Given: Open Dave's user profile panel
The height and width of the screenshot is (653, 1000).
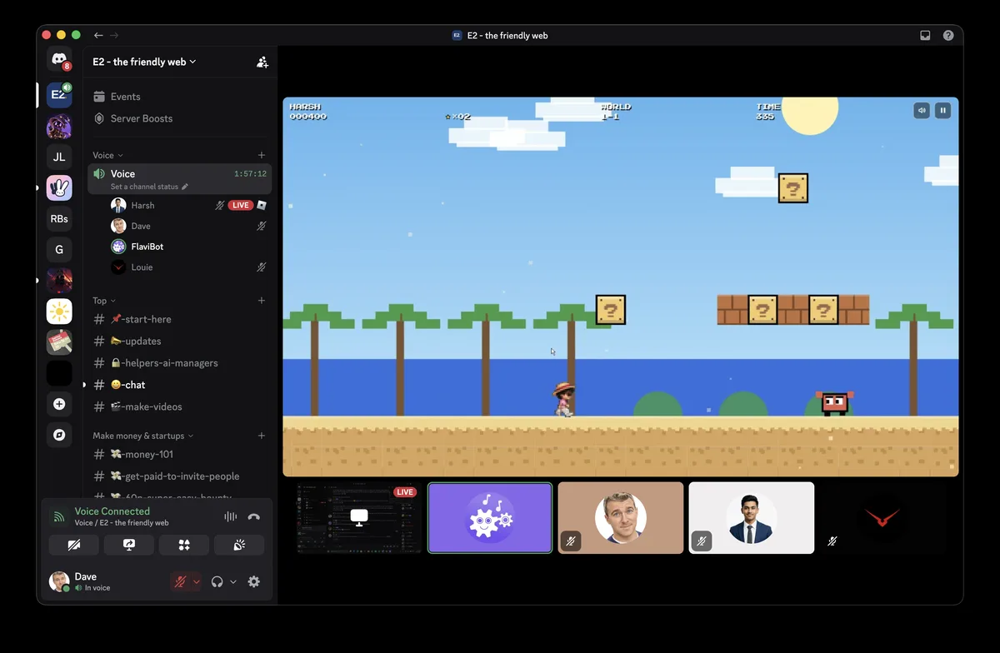Looking at the screenshot, I should point(105,581).
